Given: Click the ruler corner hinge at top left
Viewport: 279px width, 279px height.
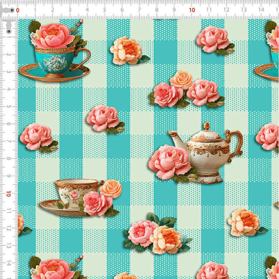Looking at the screenshot, I should [8, 18].
